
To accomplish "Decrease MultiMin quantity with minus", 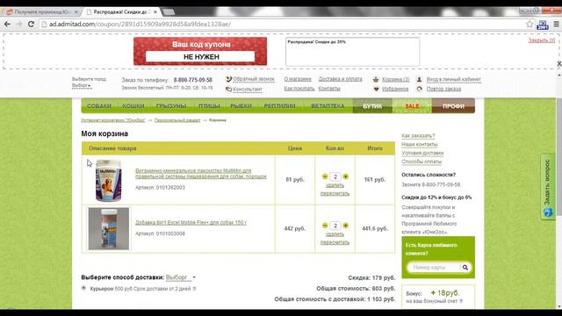I will click(x=325, y=176).
